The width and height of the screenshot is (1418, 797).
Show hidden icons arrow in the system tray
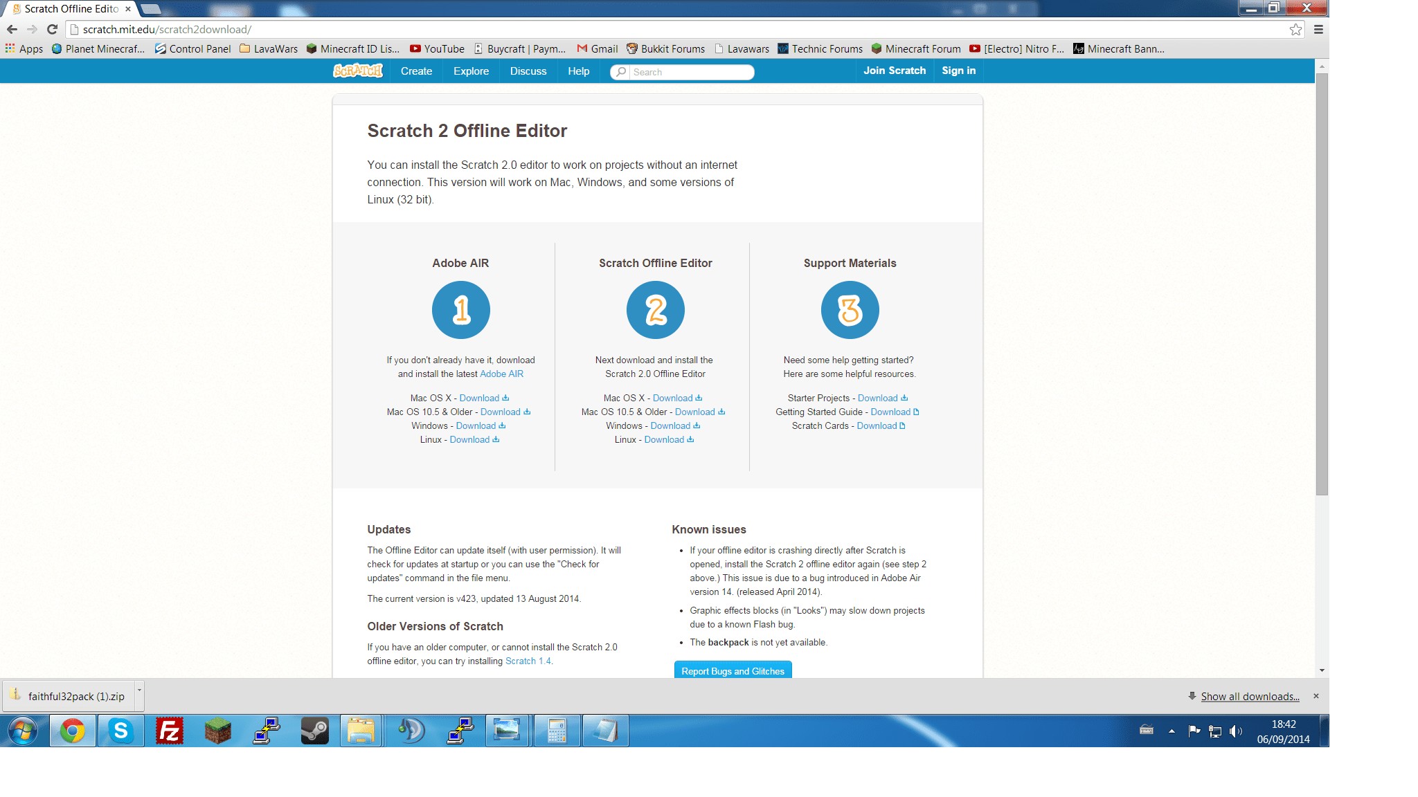1172,731
